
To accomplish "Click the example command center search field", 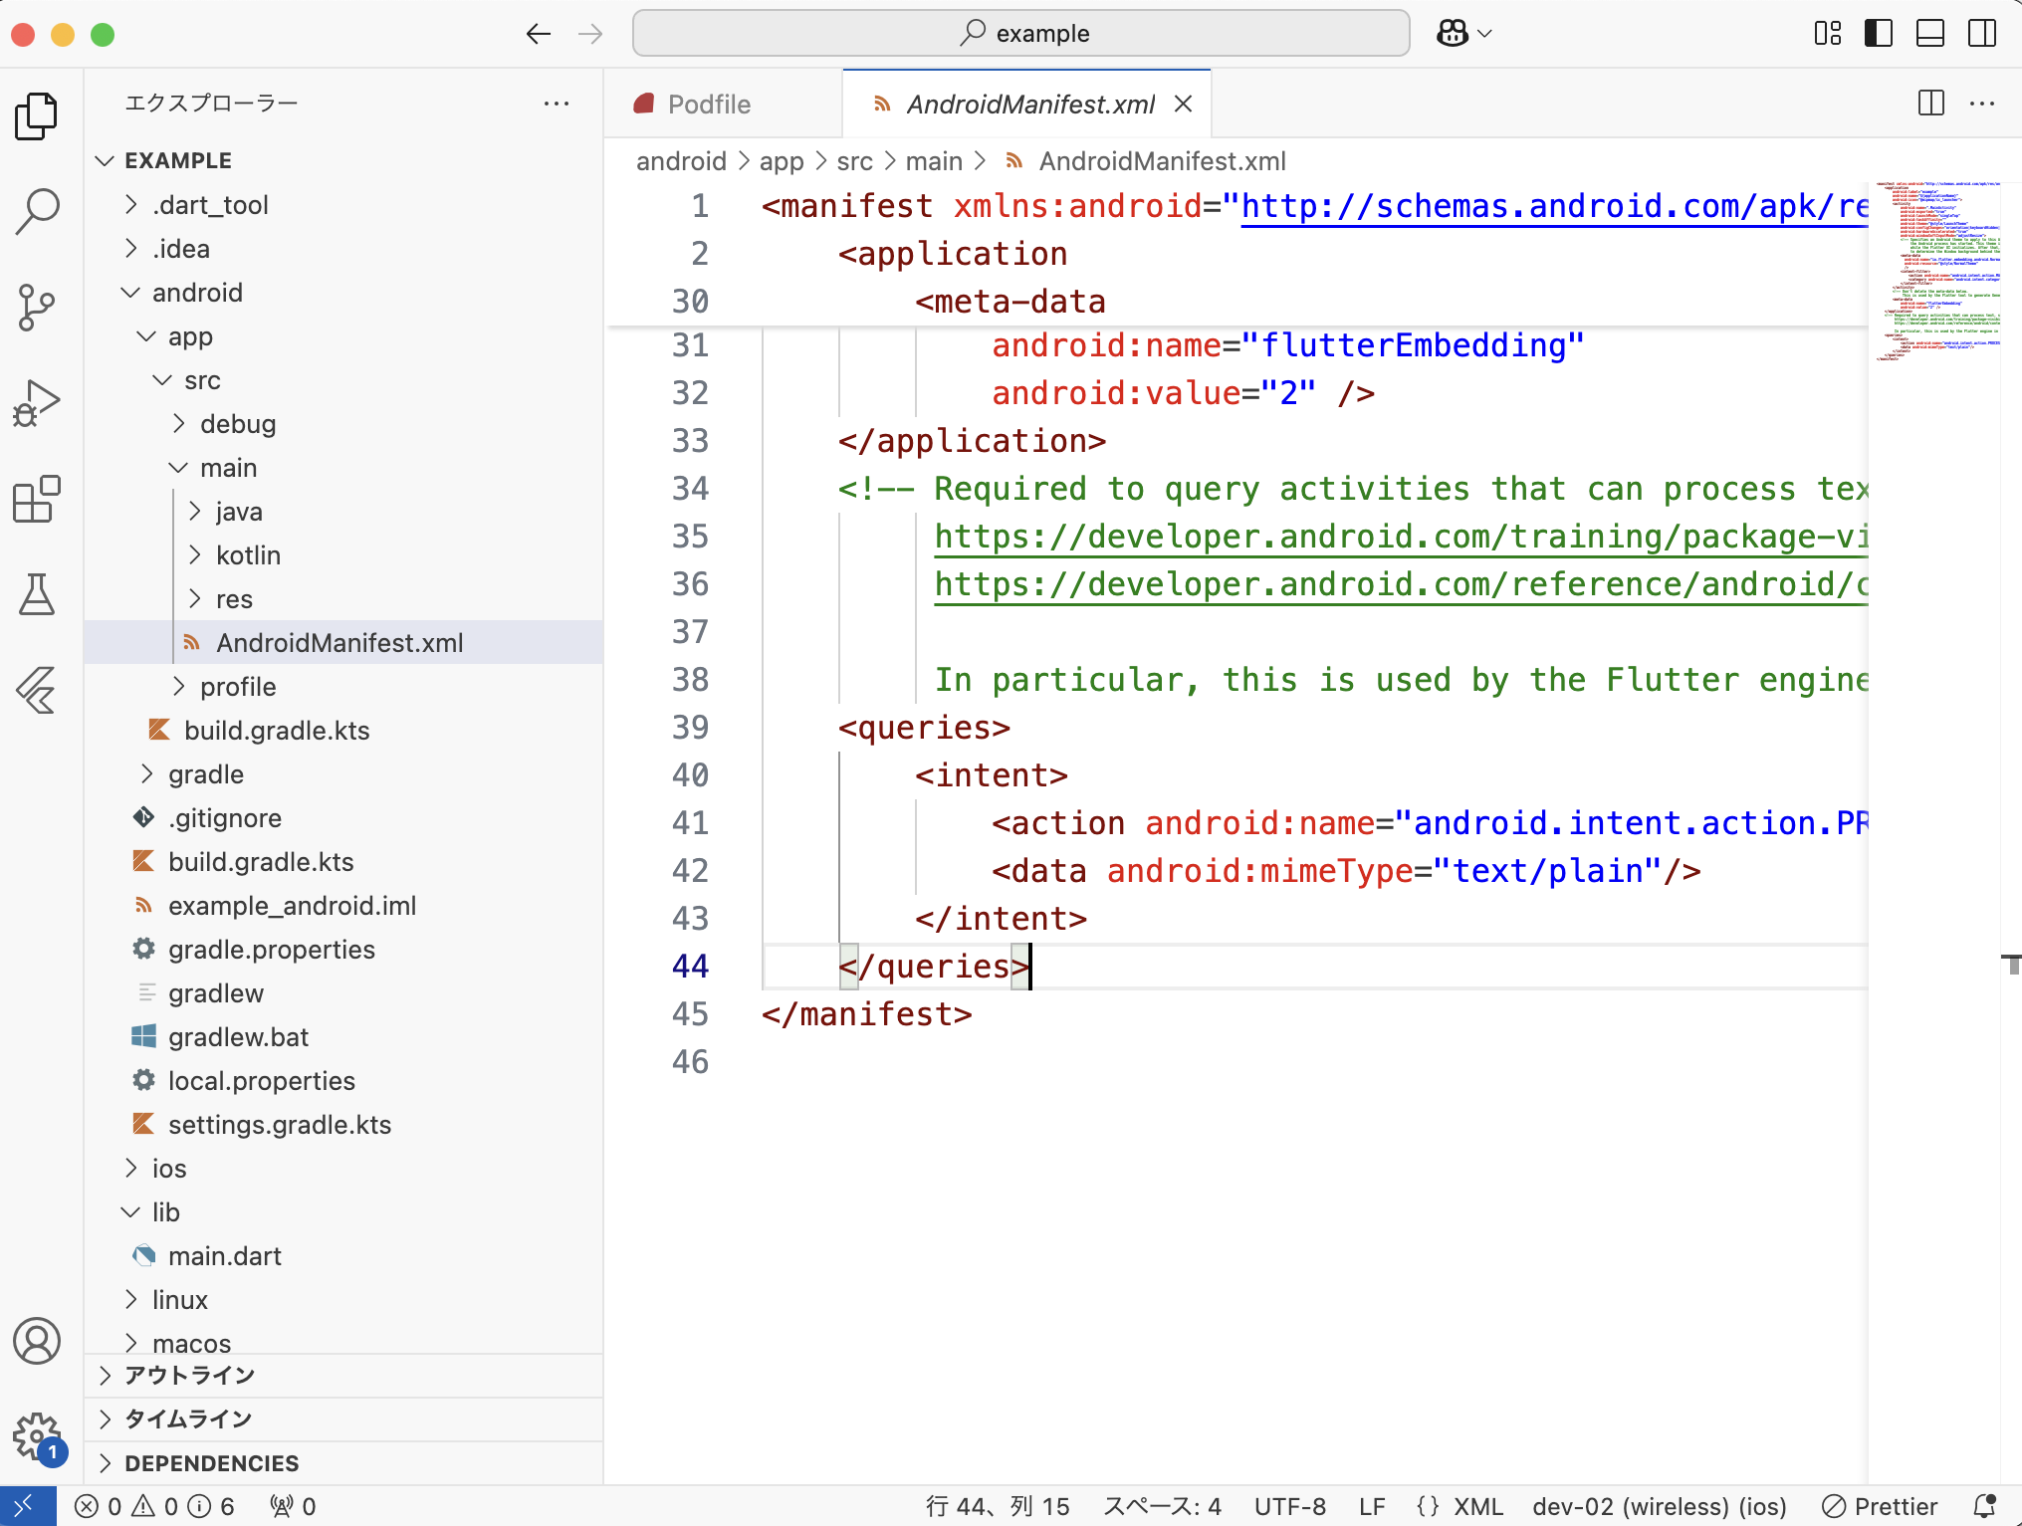I will pyautogui.click(x=1020, y=34).
